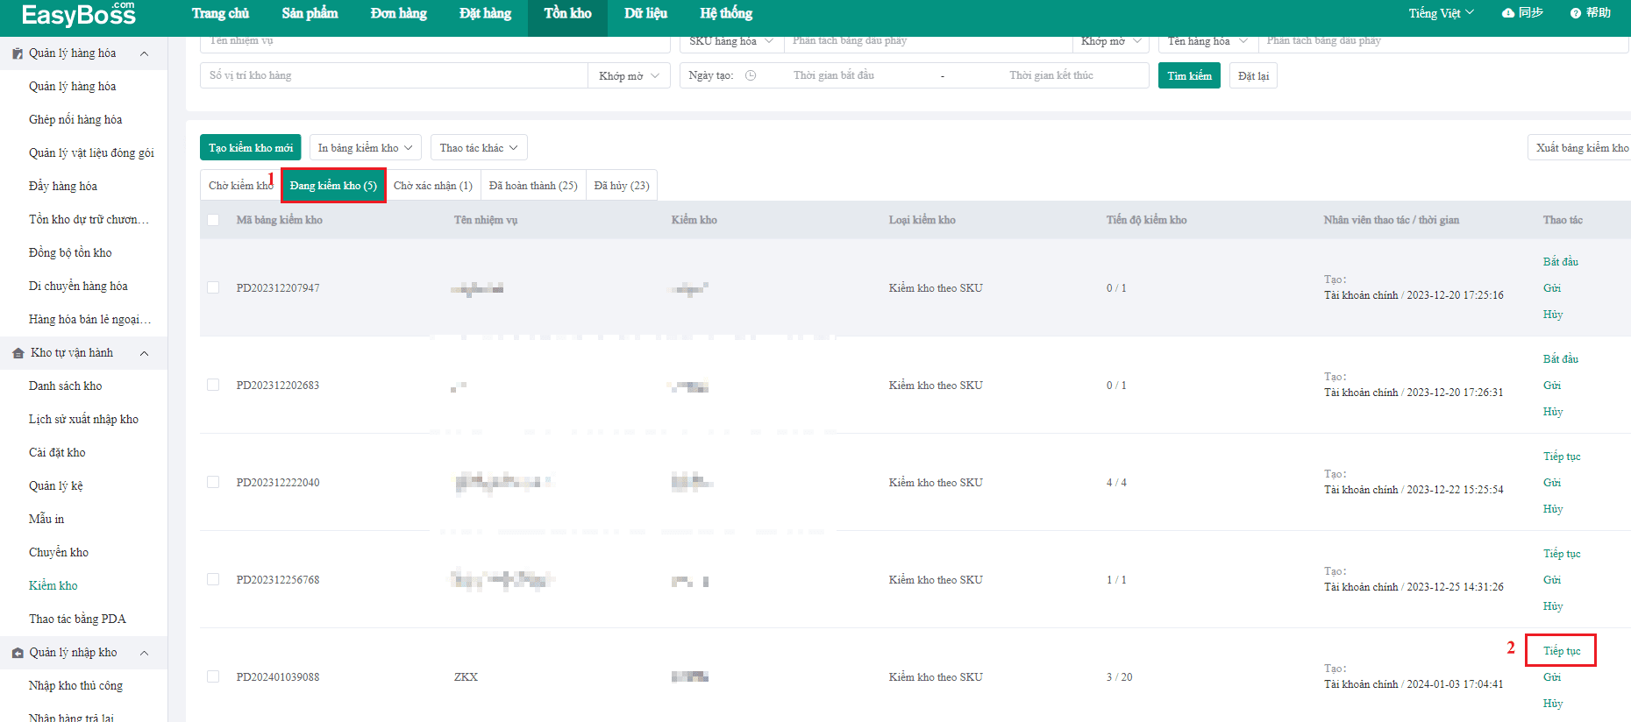The height and width of the screenshot is (722, 1631).
Task: Click Hủy for PD202312202683
Action: tap(1553, 412)
